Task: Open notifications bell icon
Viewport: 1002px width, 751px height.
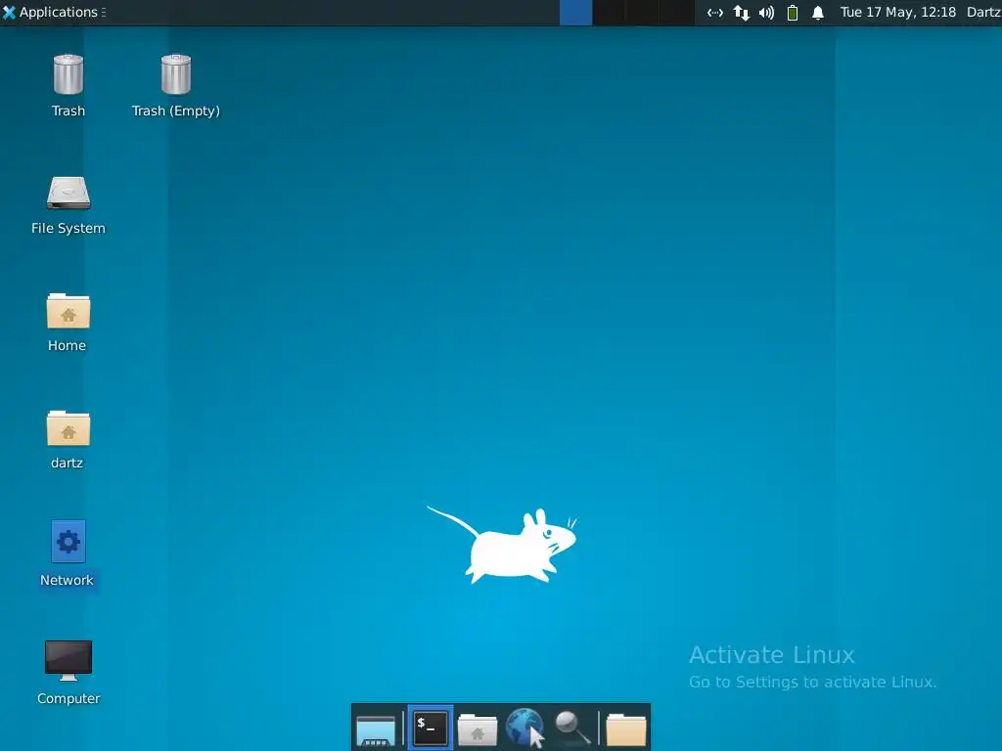Action: click(818, 13)
